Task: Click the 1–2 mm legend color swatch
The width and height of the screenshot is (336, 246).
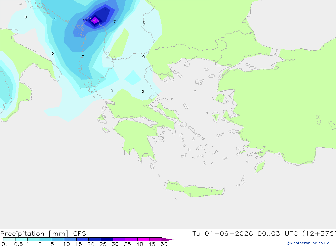Action: [34, 239]
